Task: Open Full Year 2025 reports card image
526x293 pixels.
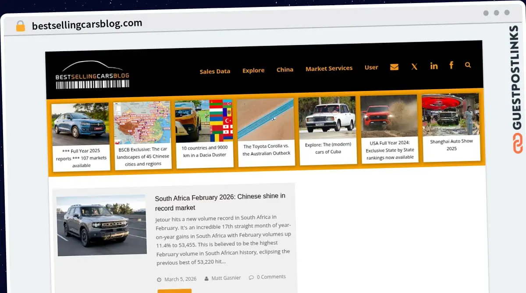Action: point(81,124)
